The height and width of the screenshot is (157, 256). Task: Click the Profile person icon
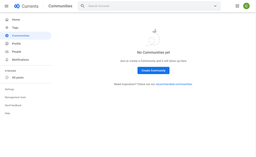pyautogui.click(x=7, y=44)
